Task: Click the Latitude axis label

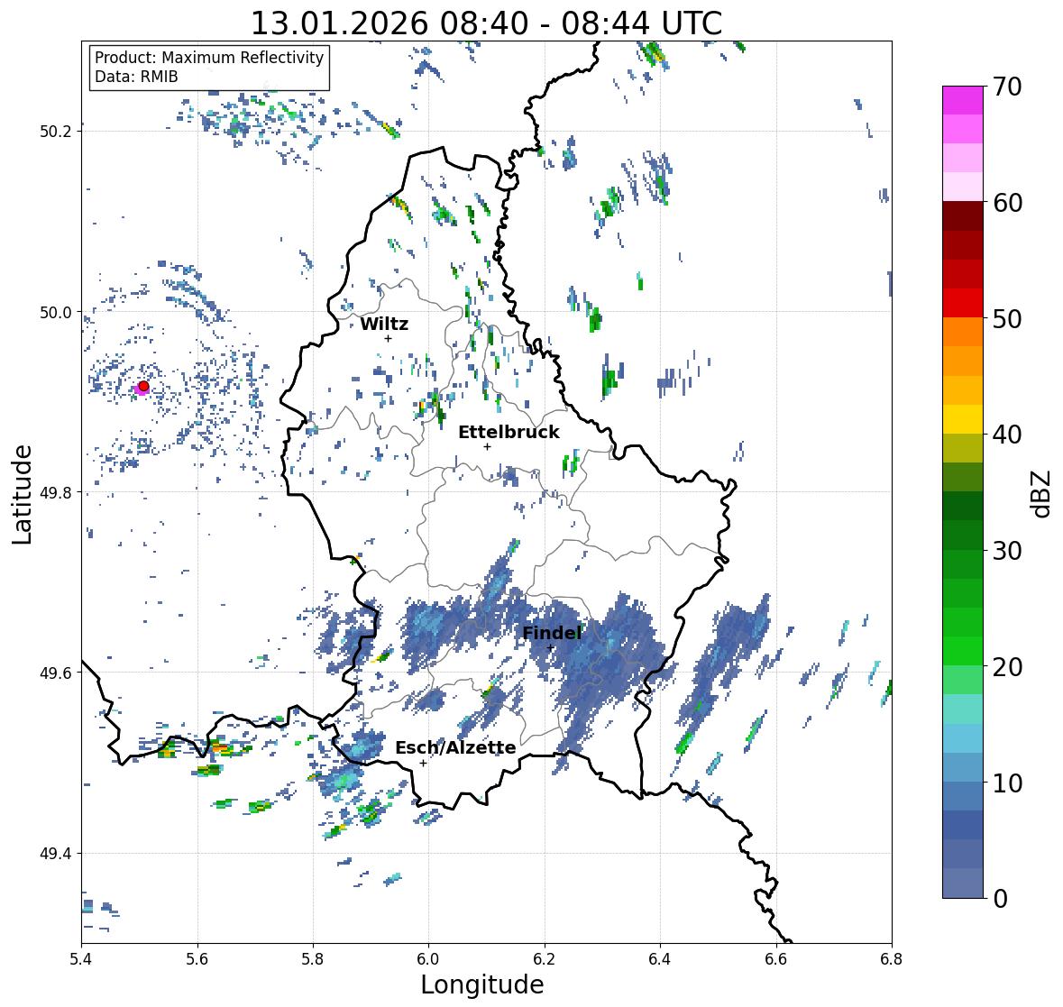Action: tap(22, 495)
